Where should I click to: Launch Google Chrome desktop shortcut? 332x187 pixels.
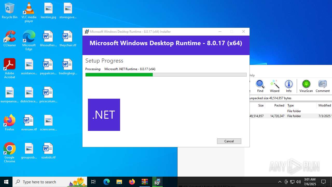click(x=10, y=153)
